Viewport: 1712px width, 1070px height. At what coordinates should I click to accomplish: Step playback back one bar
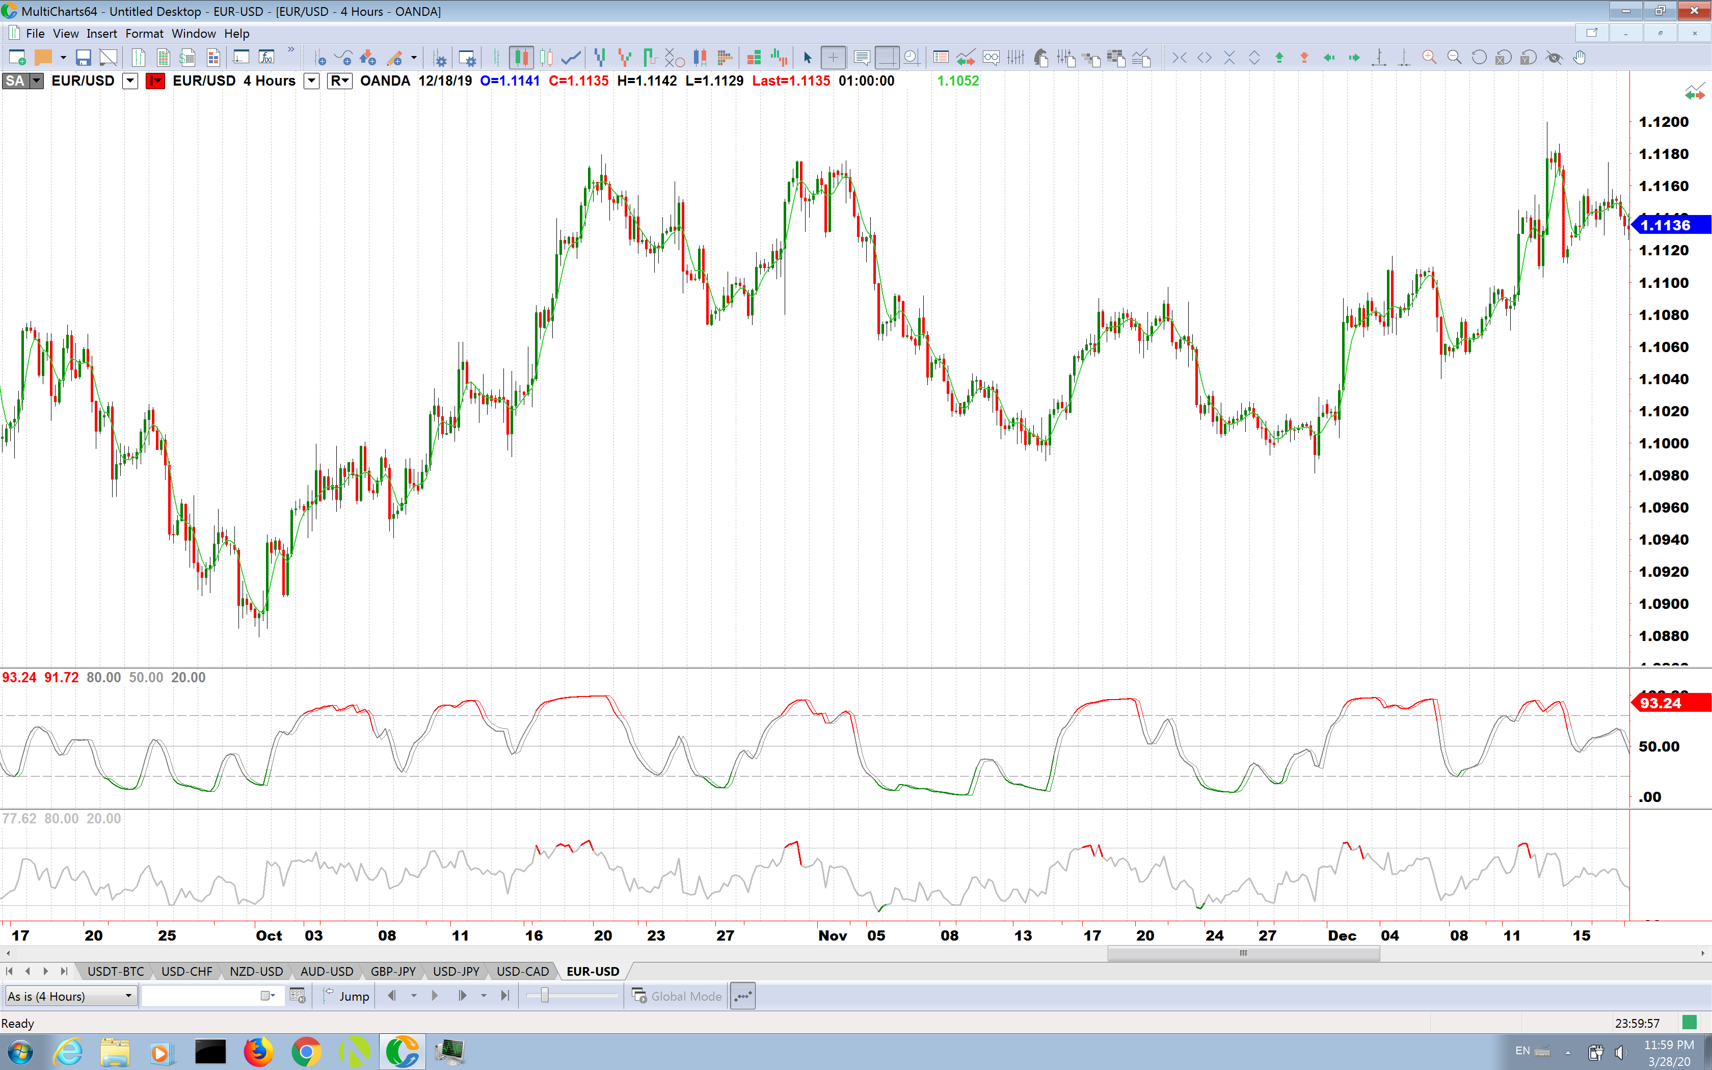coord(391,997)
